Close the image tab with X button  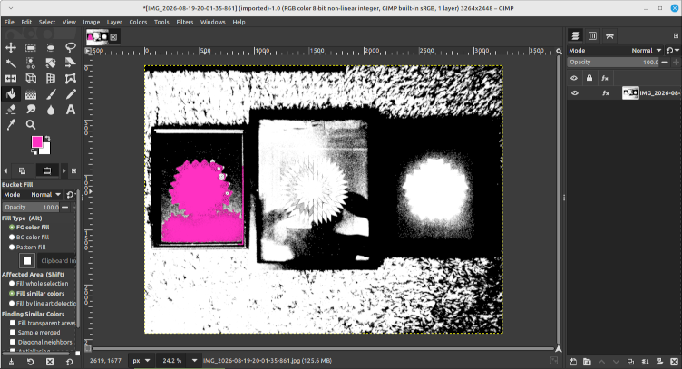click(113, 37)
